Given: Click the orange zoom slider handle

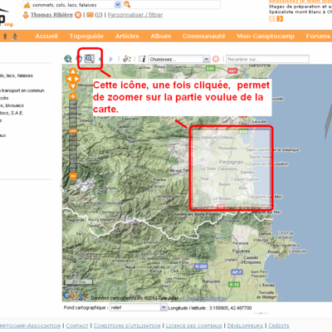Looking at the screenshot, I should pyautogui.click(x=73, y=131).
